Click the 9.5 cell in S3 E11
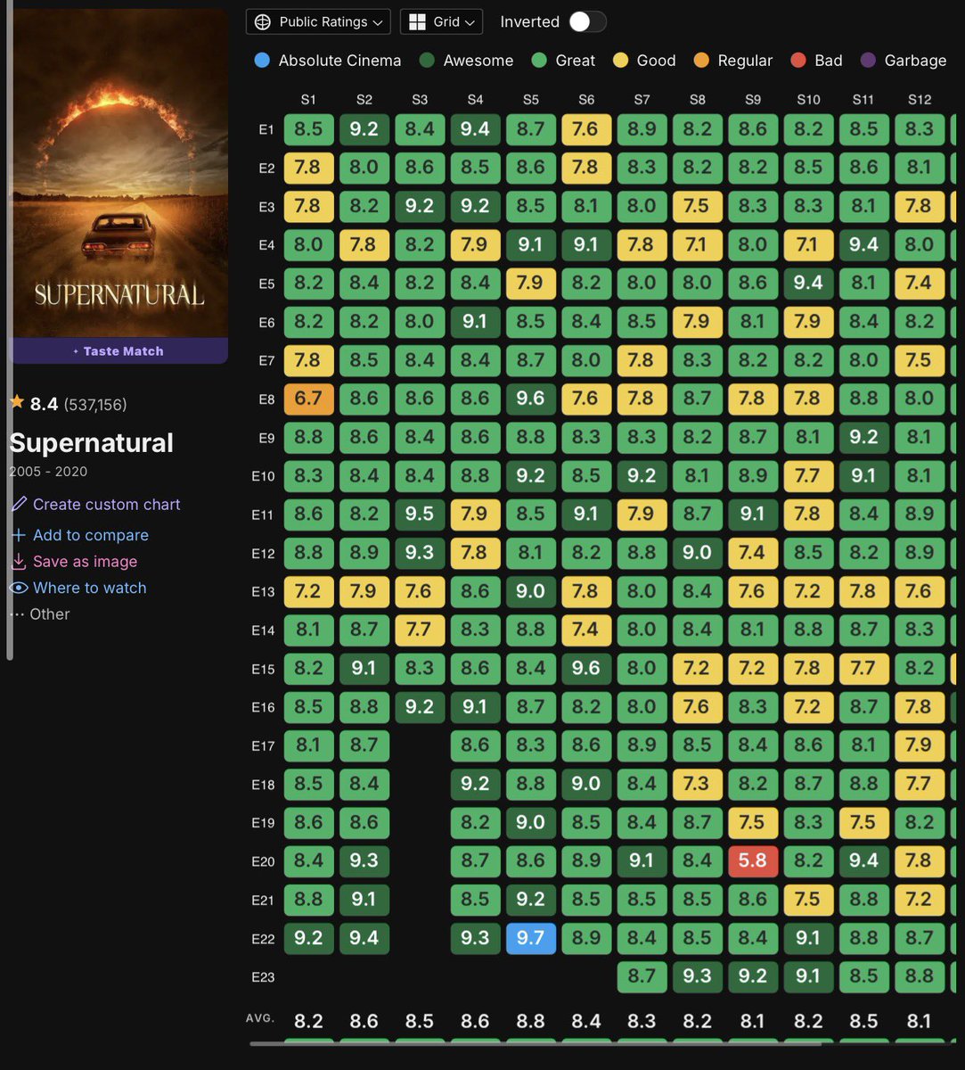965x1070 pixels. (419, 514)
